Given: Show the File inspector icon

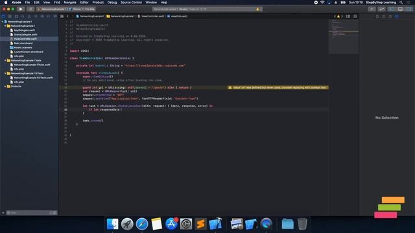Looking at the screenshot, I should click(x=377, y=16).
